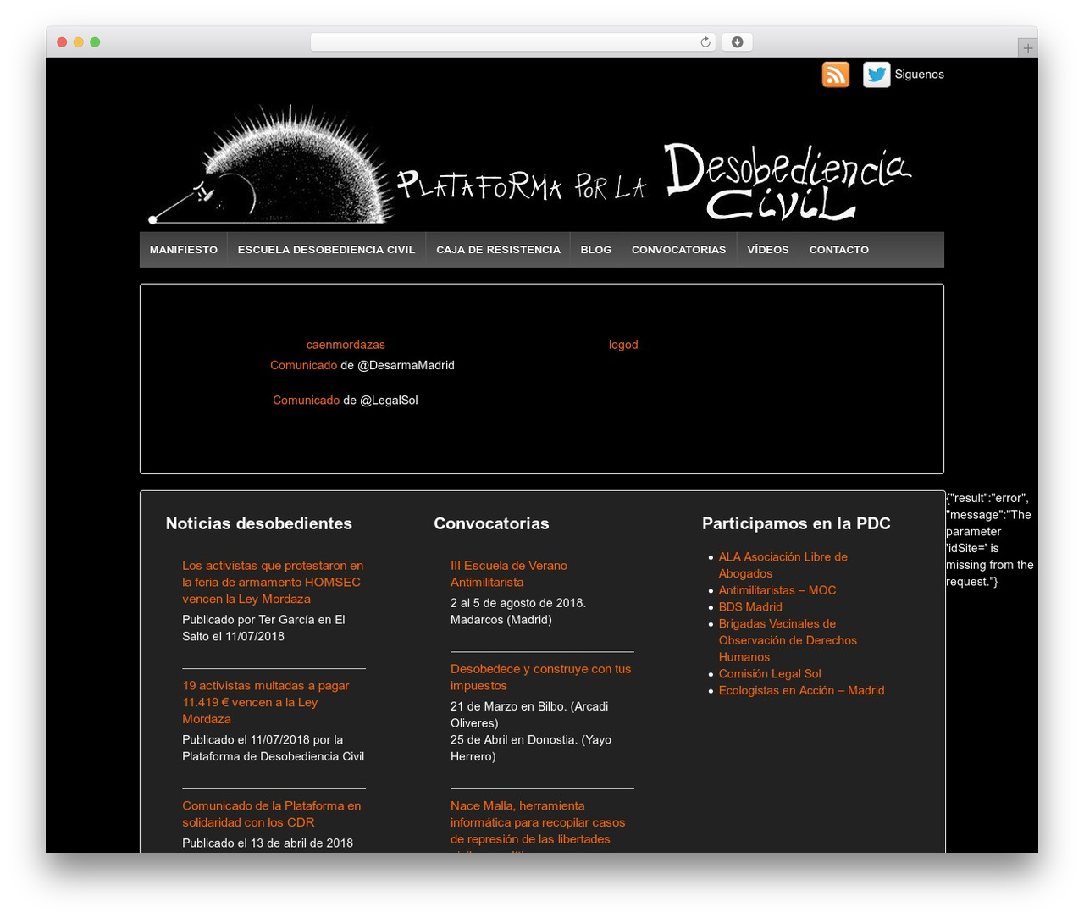This screenshot has height=918, width=1084.
Task: Open Brigadas Vecinales de Observación link
Action: click(788, 640)
